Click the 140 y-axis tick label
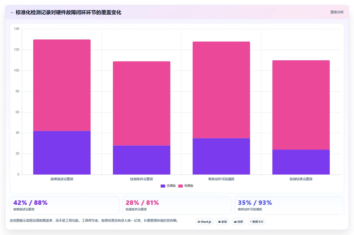Viewport: 354px width, 235px height. [17, 29]
